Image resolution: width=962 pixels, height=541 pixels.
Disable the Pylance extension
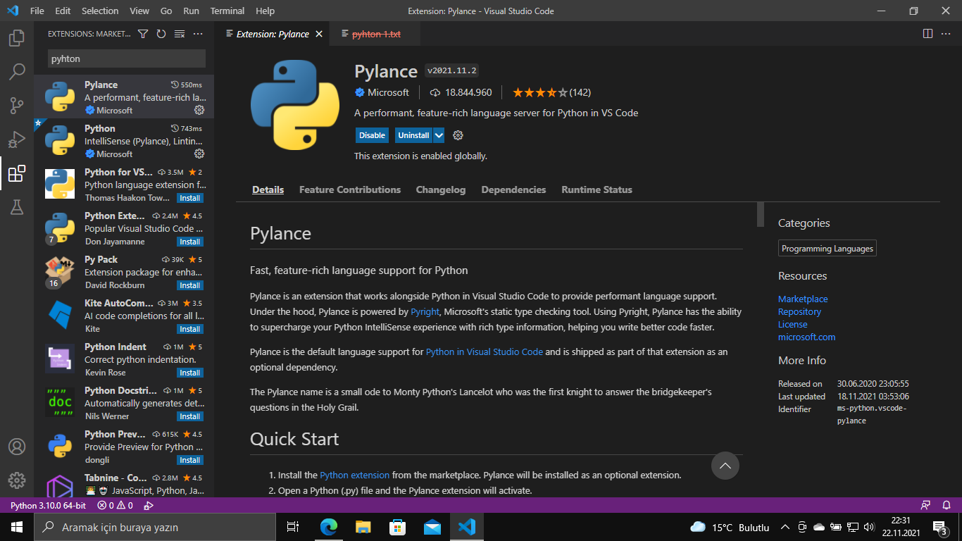[x=372, y=135]
